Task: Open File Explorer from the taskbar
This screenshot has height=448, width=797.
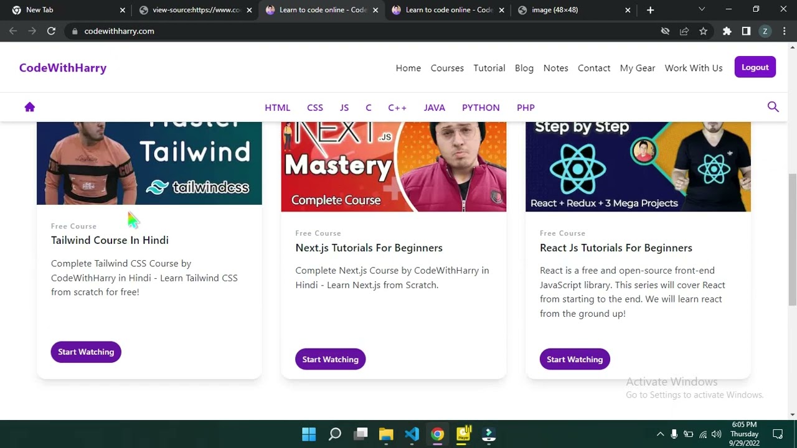Action: click(386, 434)
